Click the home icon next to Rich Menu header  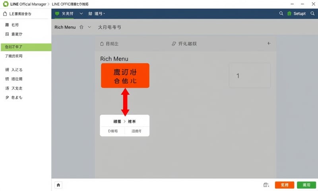(x=81, y=27)
